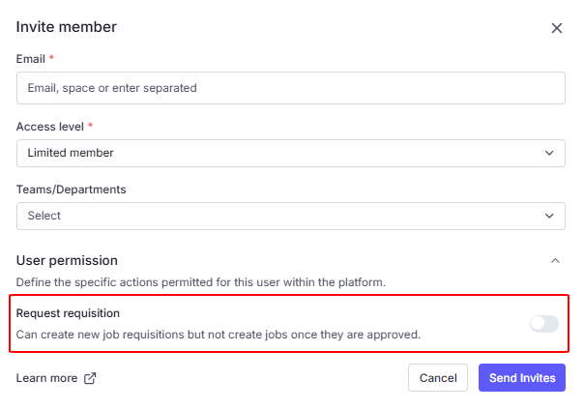Collapse the User permission section
This screenshot has width=584, height=410.
[555, 260]
